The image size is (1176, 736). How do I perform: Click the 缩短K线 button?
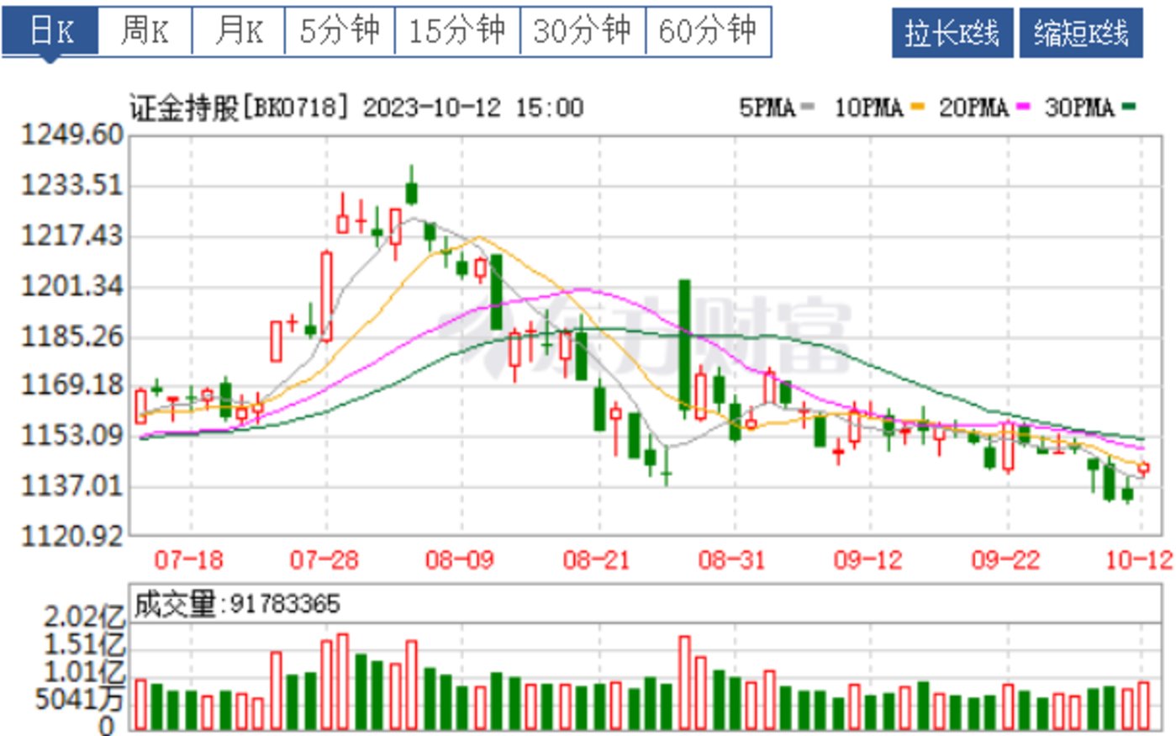1079,34
